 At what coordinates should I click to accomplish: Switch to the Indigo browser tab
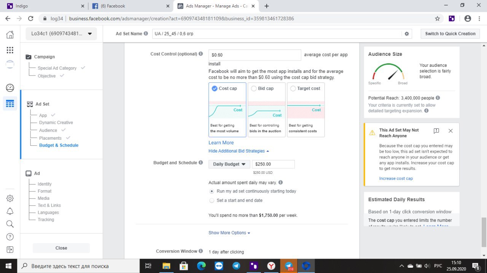[46, 6]
